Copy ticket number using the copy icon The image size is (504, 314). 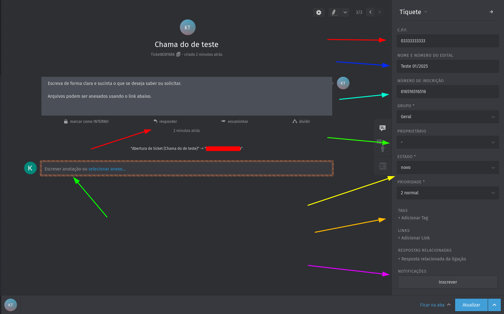[x=178, y=54]
